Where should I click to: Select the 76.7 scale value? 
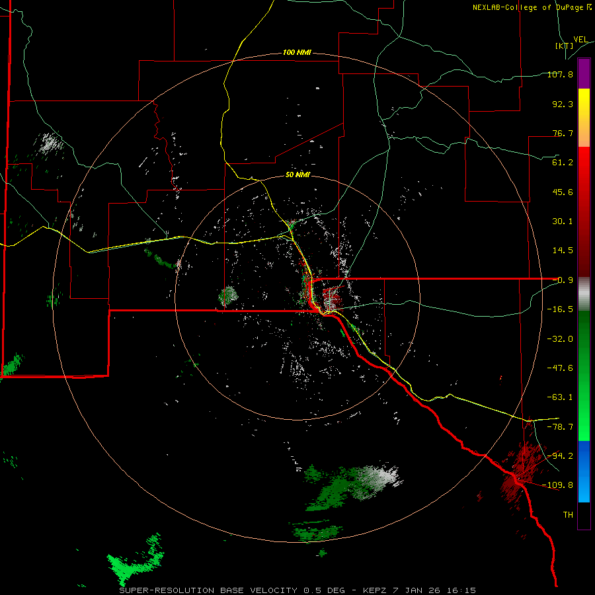pyautogui.click(x=563, y=133)
